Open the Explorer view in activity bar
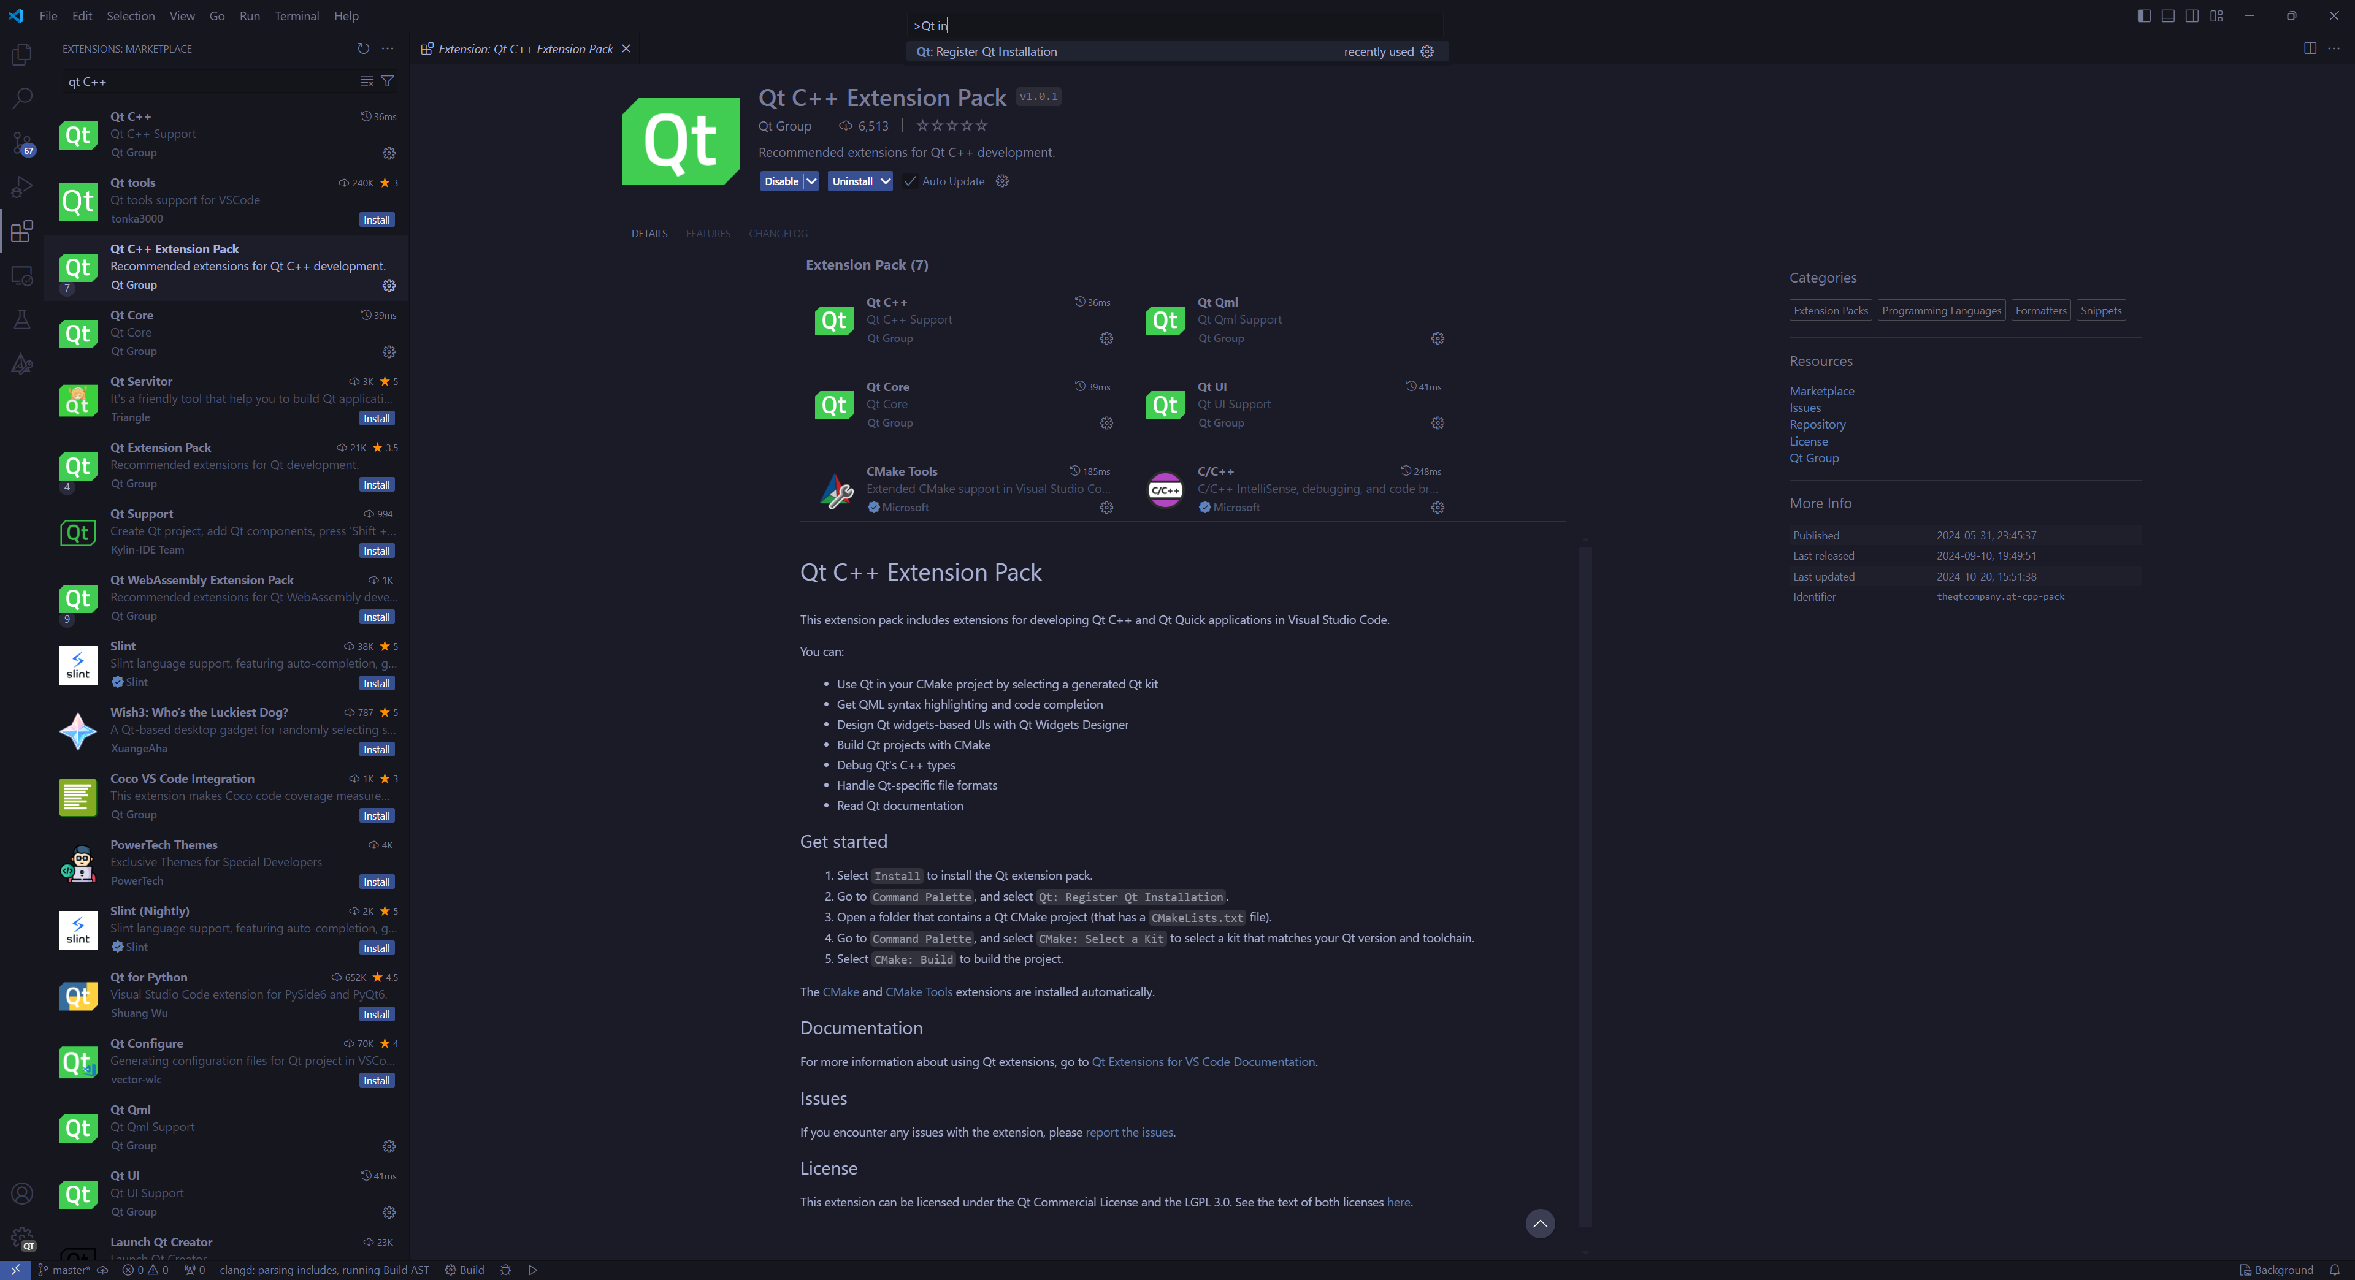Viewport: 2355px width, 1280px height. click(22, 54)
